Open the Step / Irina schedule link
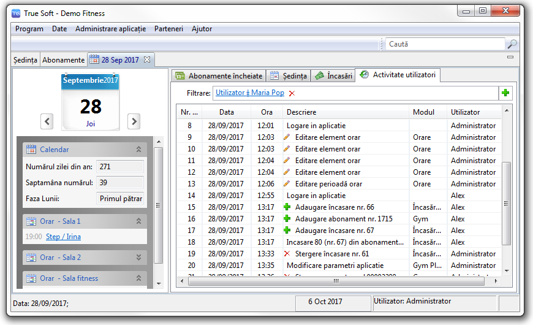 pyautogui.click(x=63, y=237)
